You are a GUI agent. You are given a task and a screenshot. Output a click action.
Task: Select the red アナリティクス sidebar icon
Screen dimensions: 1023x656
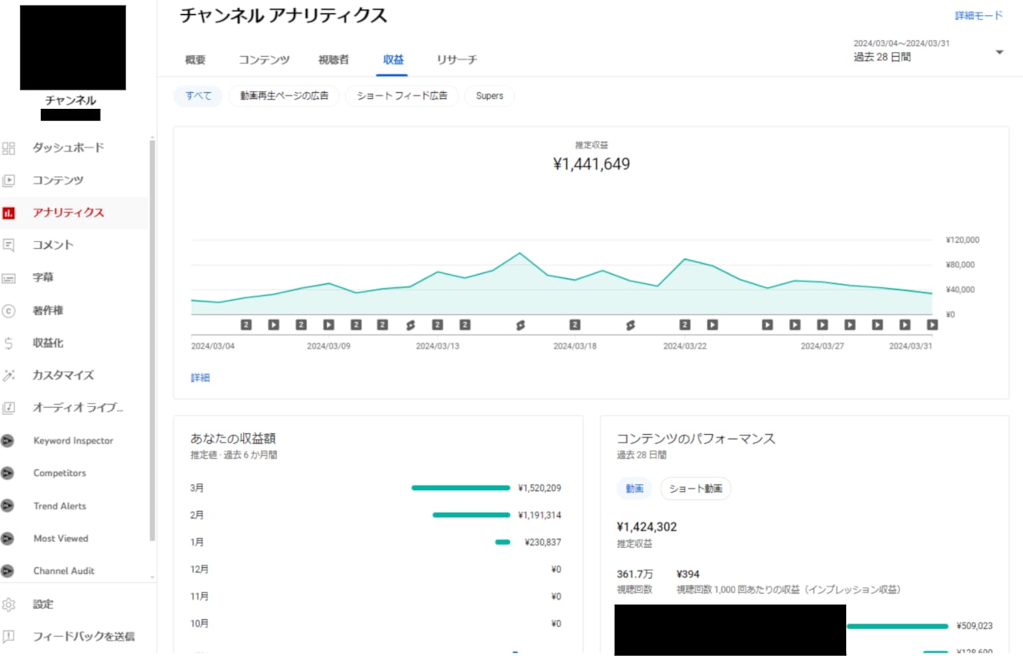point(9,213)
